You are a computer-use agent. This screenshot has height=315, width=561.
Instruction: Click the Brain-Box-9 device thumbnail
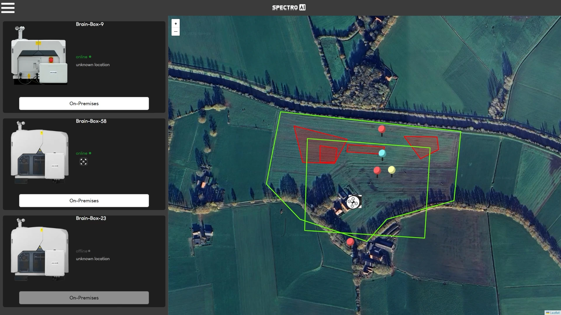pyautogui.click(x=39, y=55)
